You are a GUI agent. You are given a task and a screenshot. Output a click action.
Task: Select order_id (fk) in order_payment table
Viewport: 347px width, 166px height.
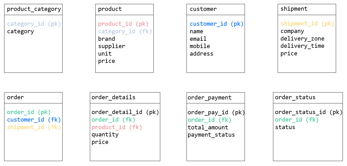(210, 120)
